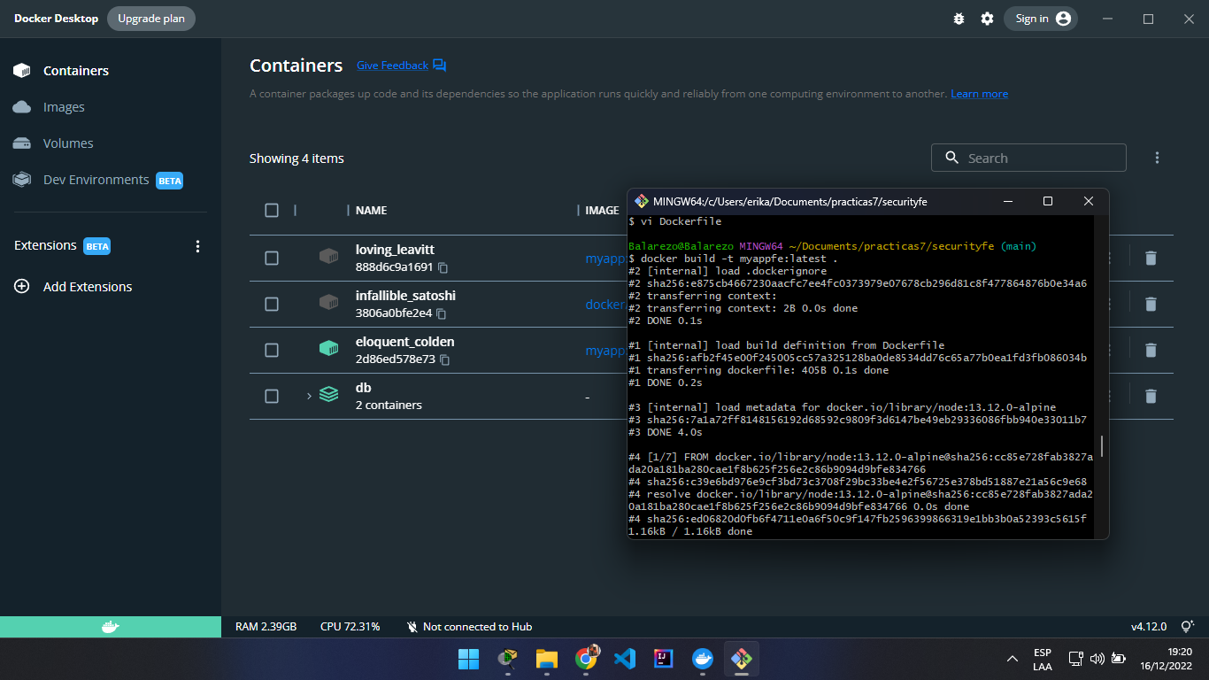Viewport: 1209px width, 680px height.
Task: Open the Learn more link about containers
Action: point(979,93)
